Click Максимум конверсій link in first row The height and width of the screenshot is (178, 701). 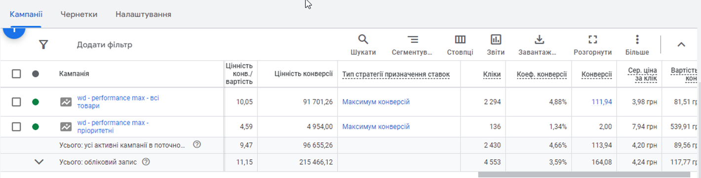pyautogui.click(x=376, y=102)
